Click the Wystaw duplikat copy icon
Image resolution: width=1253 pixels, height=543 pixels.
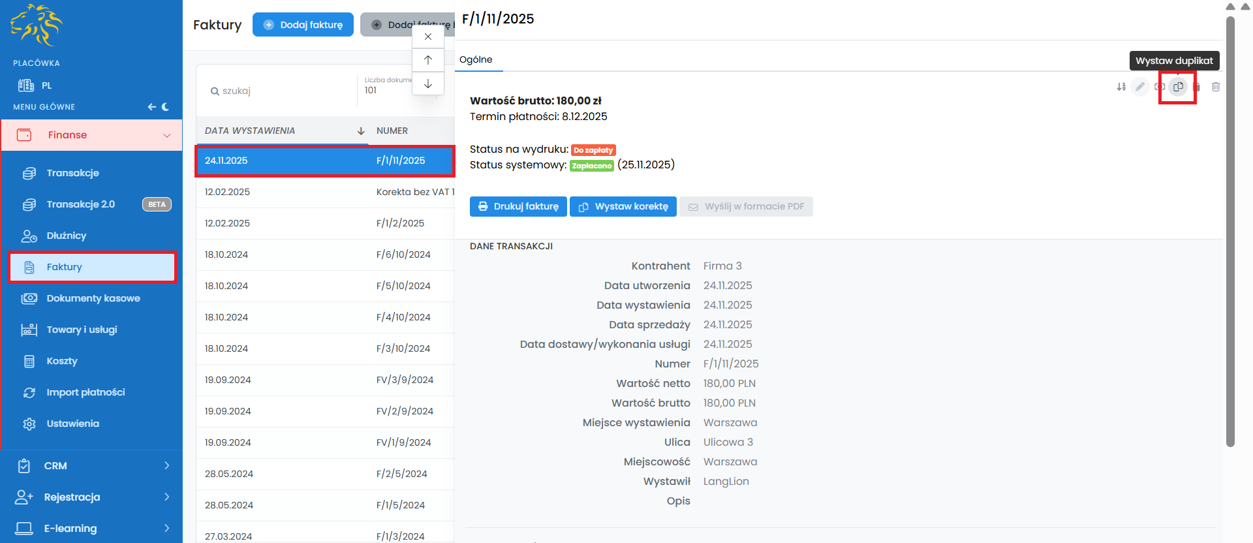pyautogui.click(x=1178, y=87)
